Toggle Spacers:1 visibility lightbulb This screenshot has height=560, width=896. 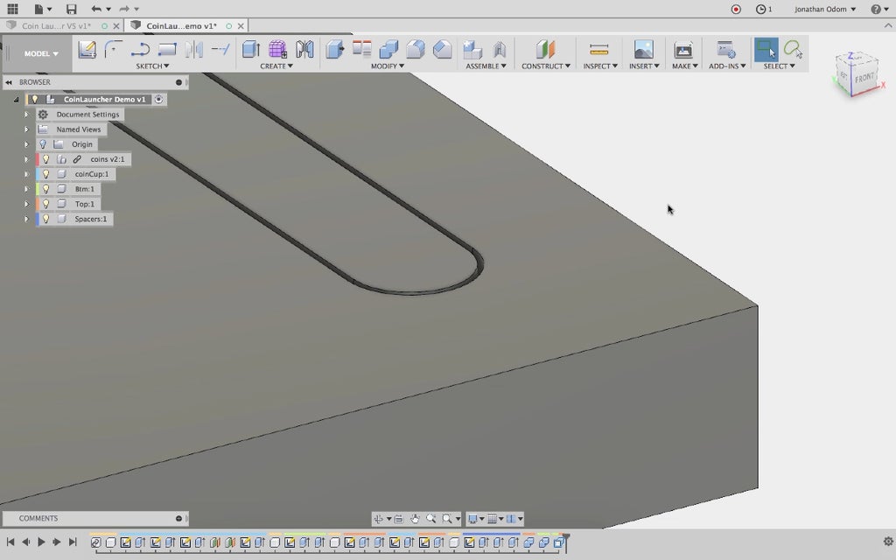[x=46, y=219]
